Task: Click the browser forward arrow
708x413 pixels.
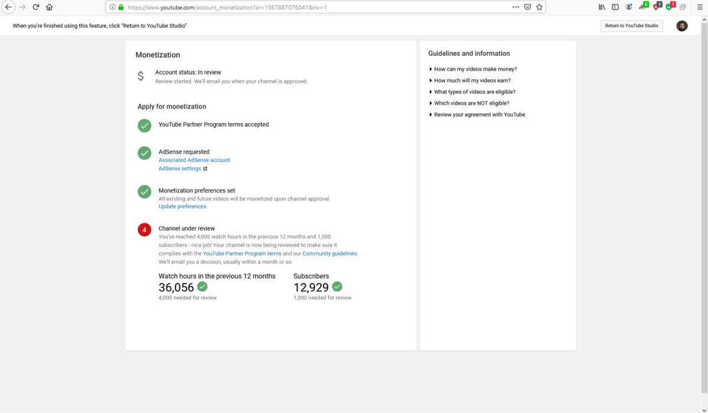Action: click(22, 8)
